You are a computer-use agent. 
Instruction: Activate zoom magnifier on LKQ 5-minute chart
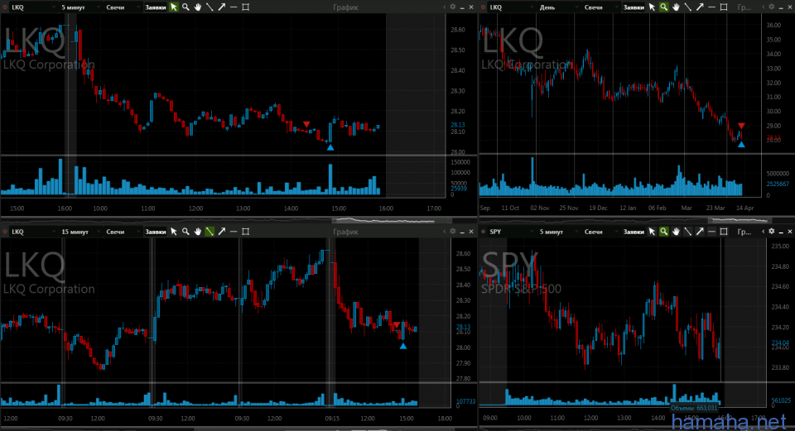pos(185,7)
